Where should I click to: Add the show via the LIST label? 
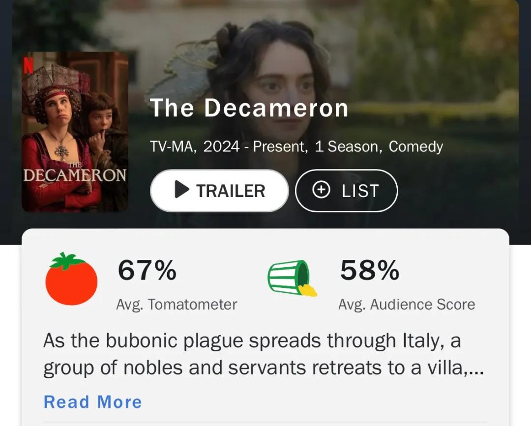[360, 191]
